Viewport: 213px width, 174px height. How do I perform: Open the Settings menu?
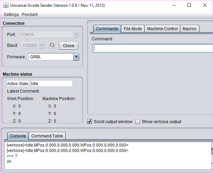[11, 15]
